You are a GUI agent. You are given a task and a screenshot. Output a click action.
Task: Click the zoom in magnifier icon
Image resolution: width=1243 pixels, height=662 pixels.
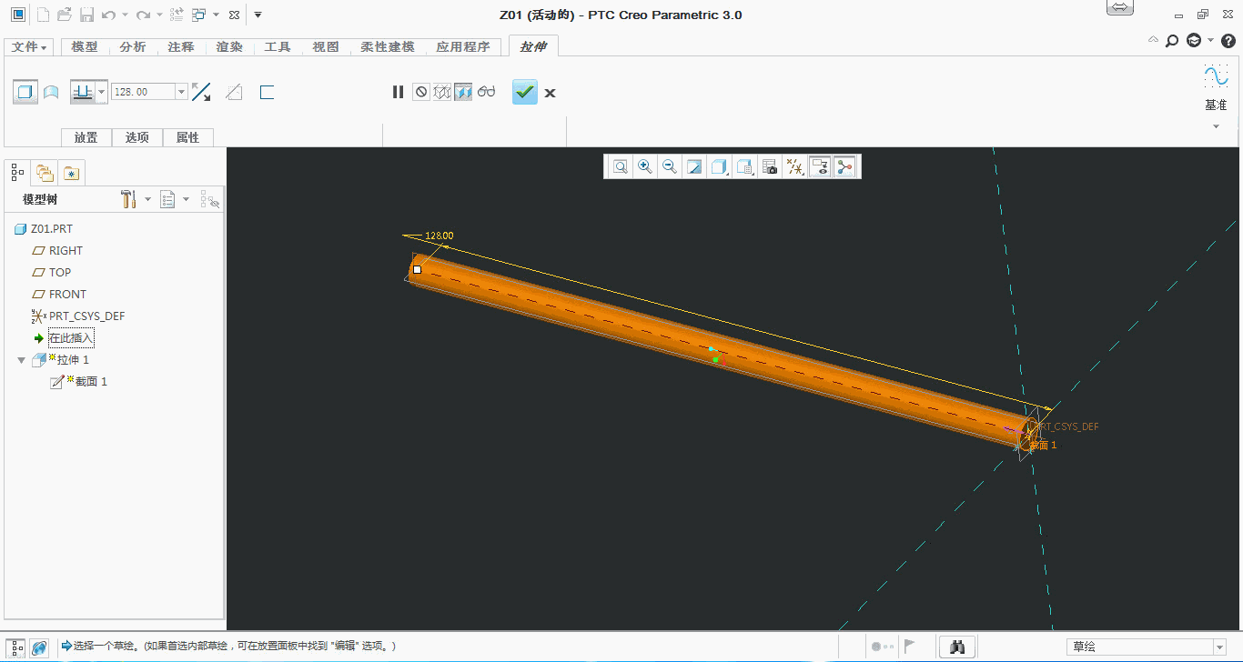pos(645,166)
